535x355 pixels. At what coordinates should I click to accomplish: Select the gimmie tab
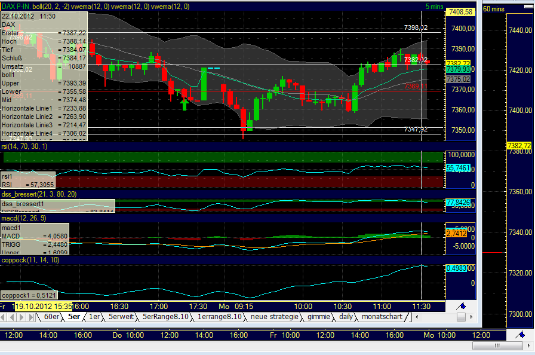coord(319,317)
